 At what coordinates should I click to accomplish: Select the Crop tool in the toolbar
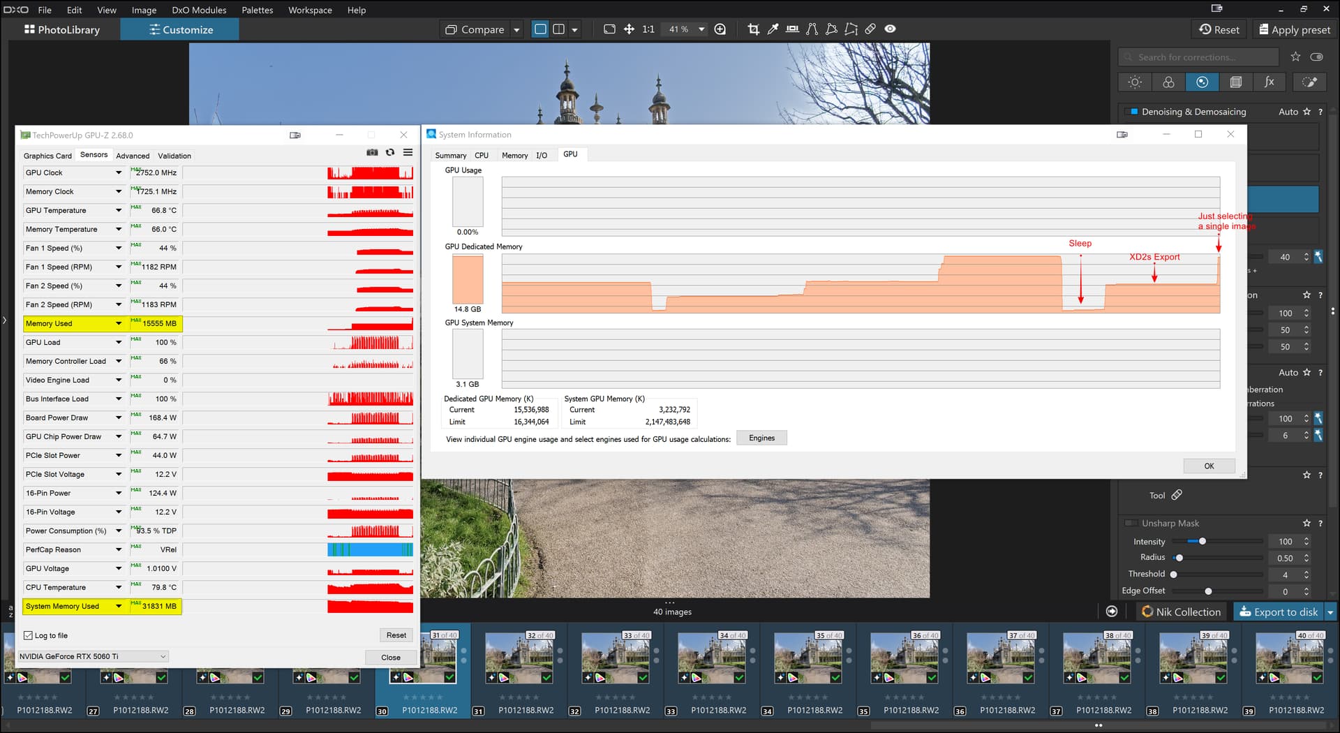[753, 29]
